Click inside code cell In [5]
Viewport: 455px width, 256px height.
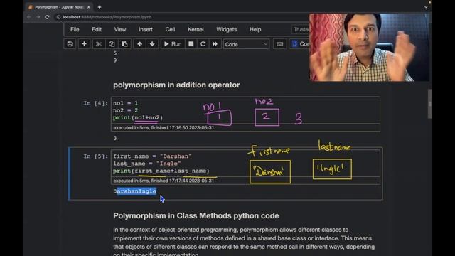(x=245, y=164)
